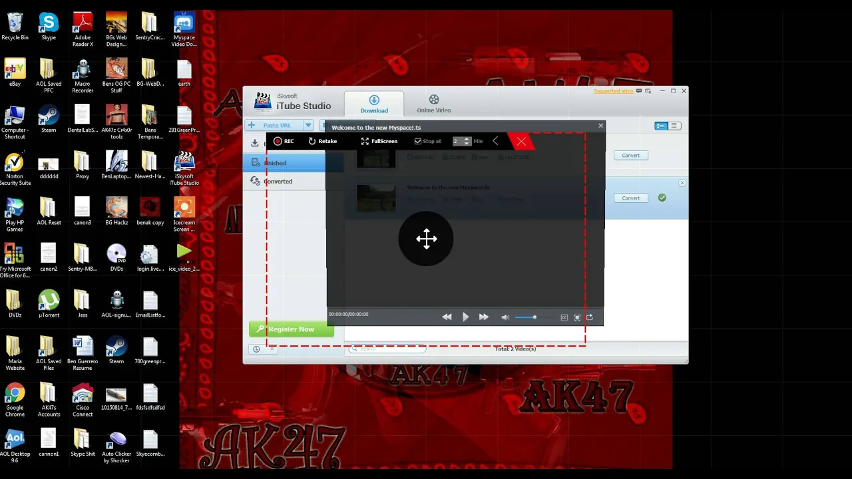
Task: Select the Finished category in sidebar
Action: (x=284, y=163)
